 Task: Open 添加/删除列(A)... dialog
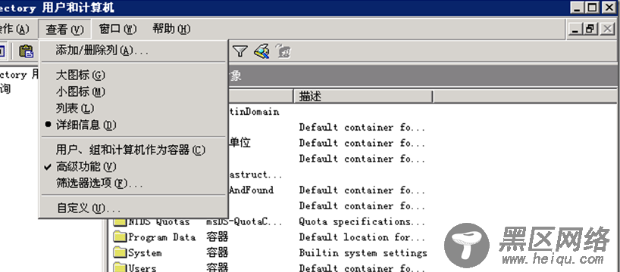pos(133,51)
